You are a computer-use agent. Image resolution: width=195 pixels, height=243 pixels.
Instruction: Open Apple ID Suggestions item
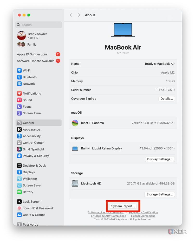point(38,54)
